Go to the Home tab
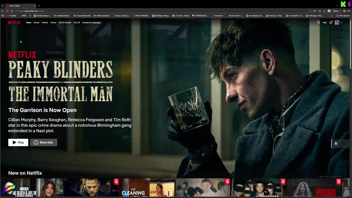Viewport: 352px width, 198px height. pyautogui.click(x=29, y=23)
